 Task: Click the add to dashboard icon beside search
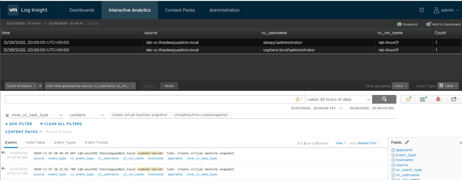tap(423, 99)
